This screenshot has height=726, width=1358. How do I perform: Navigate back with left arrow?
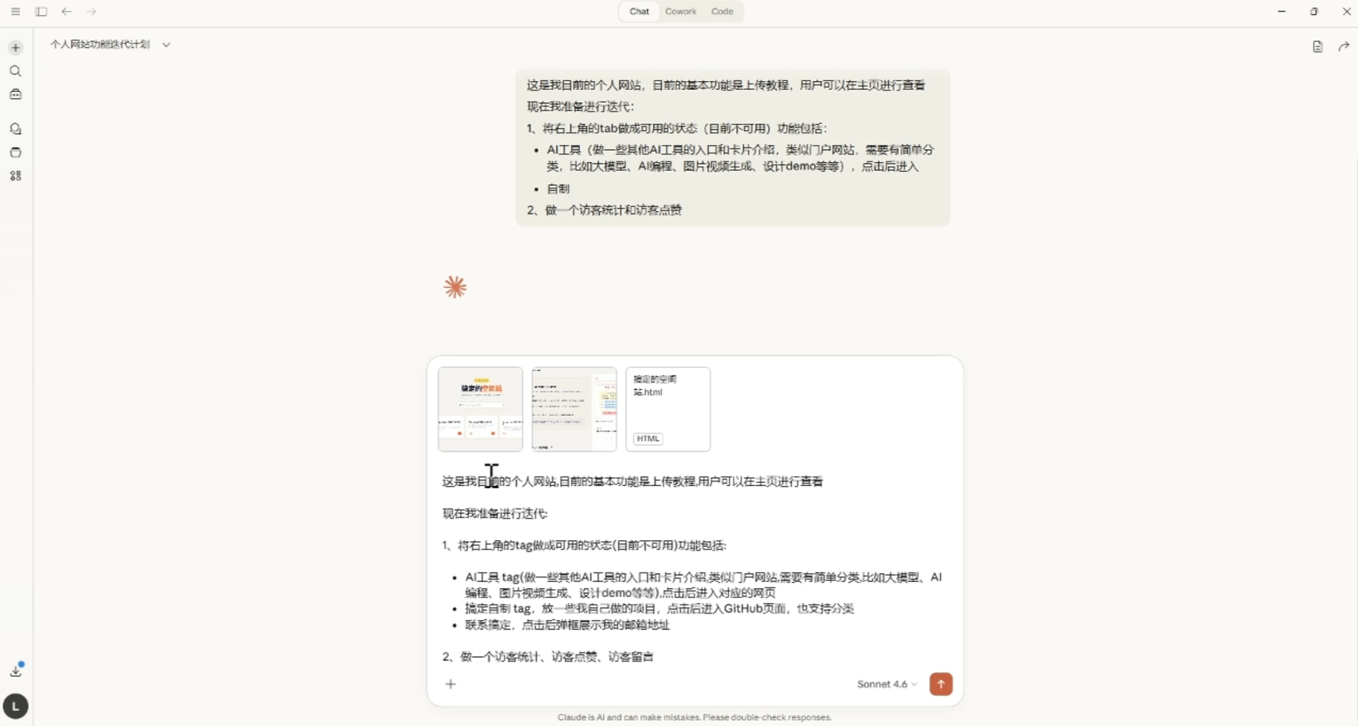(66, 12)
